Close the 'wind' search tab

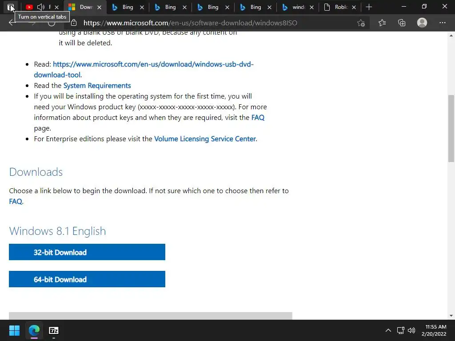(311, 7)
